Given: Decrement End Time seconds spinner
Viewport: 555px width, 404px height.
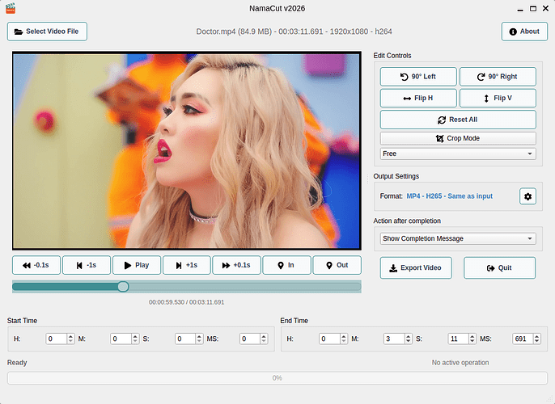Looking at the screenshot, I should (472, 342).
